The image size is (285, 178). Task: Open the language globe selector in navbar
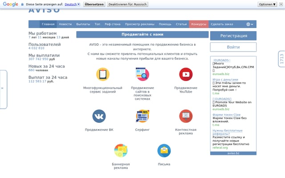(249, 24)
